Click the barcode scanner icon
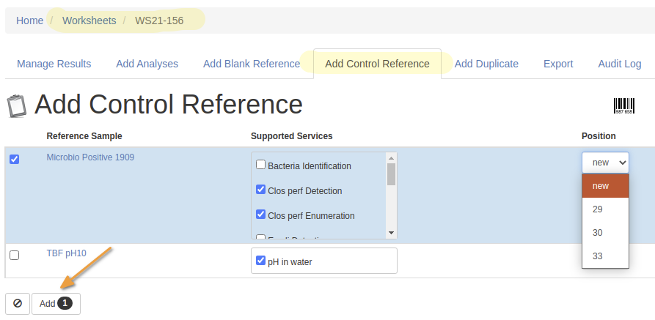Screen dimensions: 655x320 tap(623, 106)
